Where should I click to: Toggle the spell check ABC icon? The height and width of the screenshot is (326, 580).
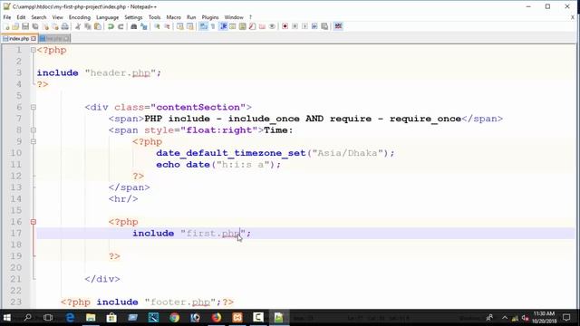[x=338, y=26]
